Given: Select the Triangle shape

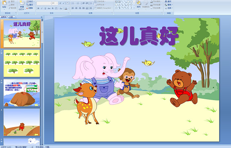Looking at the screenshot, I should click(x=119, y=5).
